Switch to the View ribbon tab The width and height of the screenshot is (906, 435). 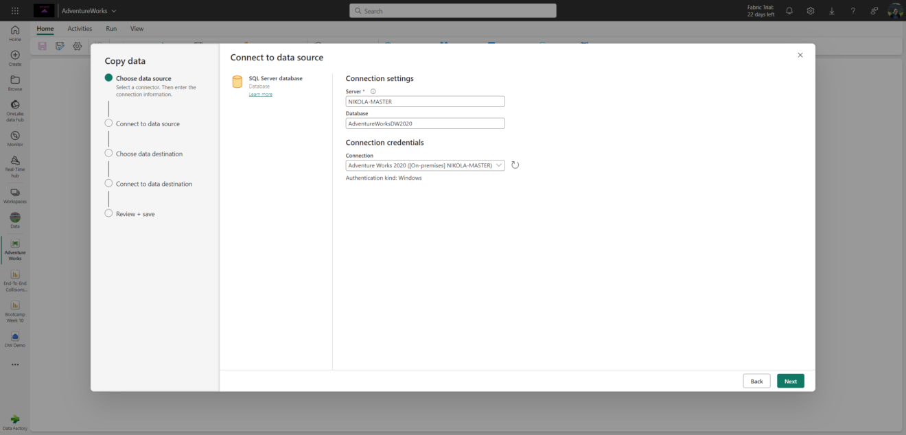[x=137, y=28]
